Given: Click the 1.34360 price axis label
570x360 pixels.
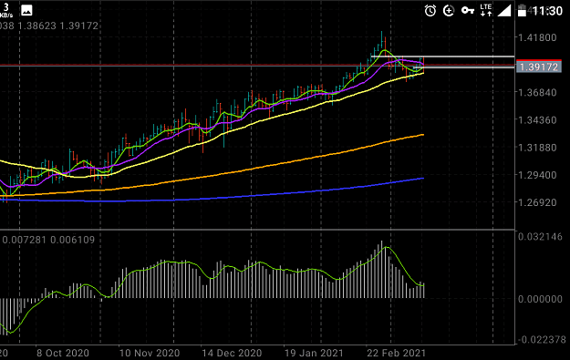Looking at the screenshot, I should point(537,120).
